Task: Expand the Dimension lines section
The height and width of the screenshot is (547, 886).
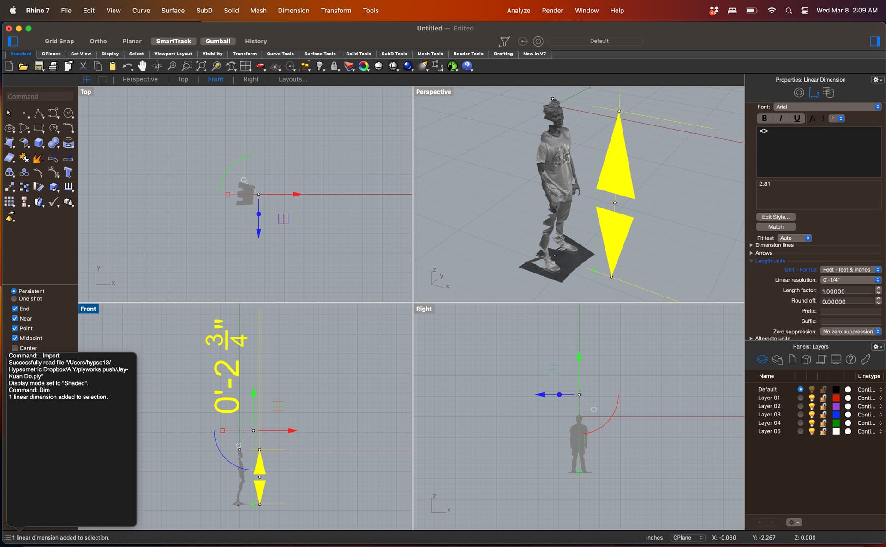Action: (x=751, y=245)
